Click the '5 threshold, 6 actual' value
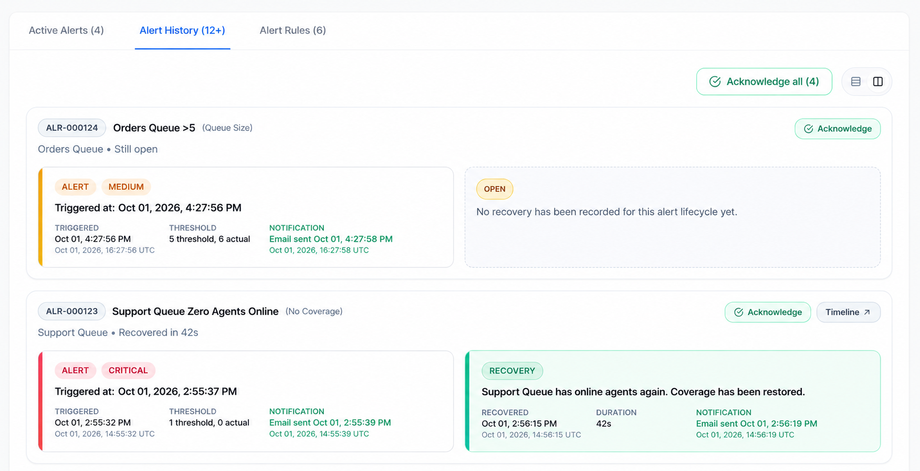This screenshot has width=920, height=471. coord(210,239)
